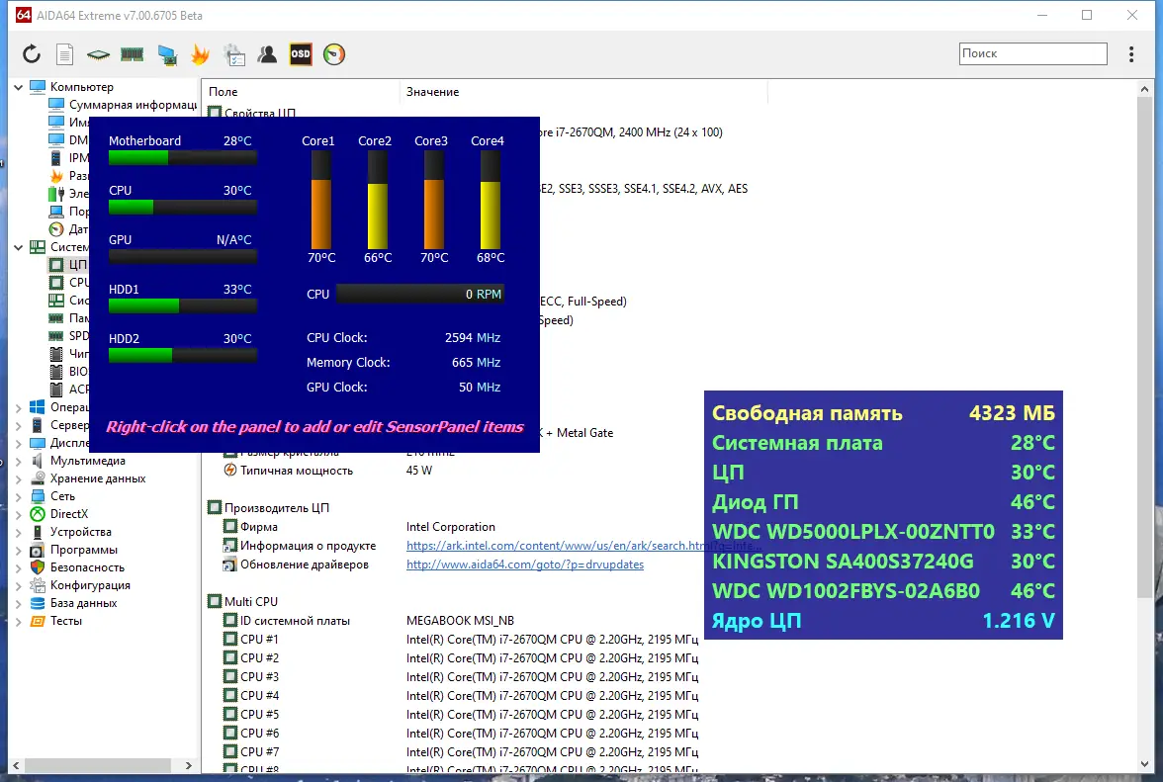Select DirectX in the sidebar tree

pyautogui.click(x=69, y=514)
